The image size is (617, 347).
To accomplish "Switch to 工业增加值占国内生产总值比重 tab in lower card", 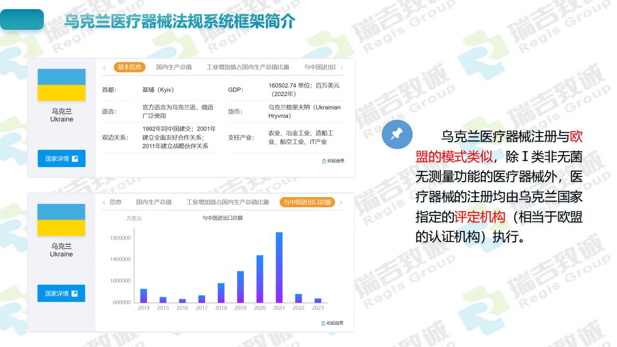I will (x=228, y=202).
